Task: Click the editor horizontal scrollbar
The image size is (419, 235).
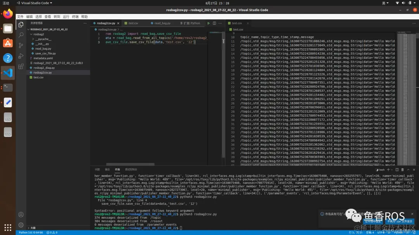Action: (130, 164)
